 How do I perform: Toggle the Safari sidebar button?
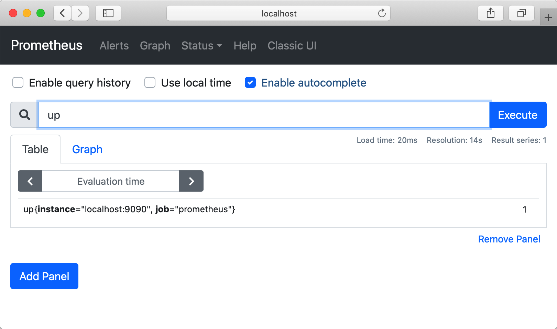[108, 13]
